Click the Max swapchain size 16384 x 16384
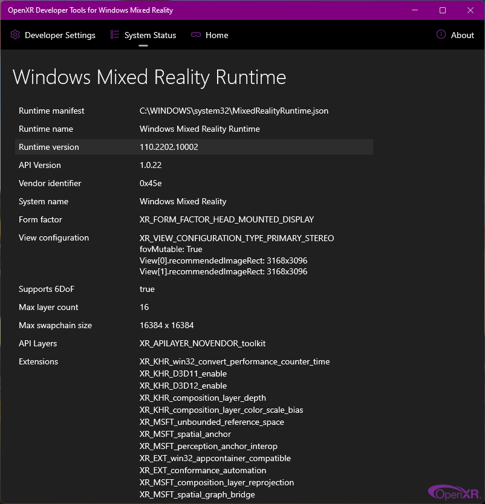The height and width of the screenshot is (504, 485). (166, 326)
